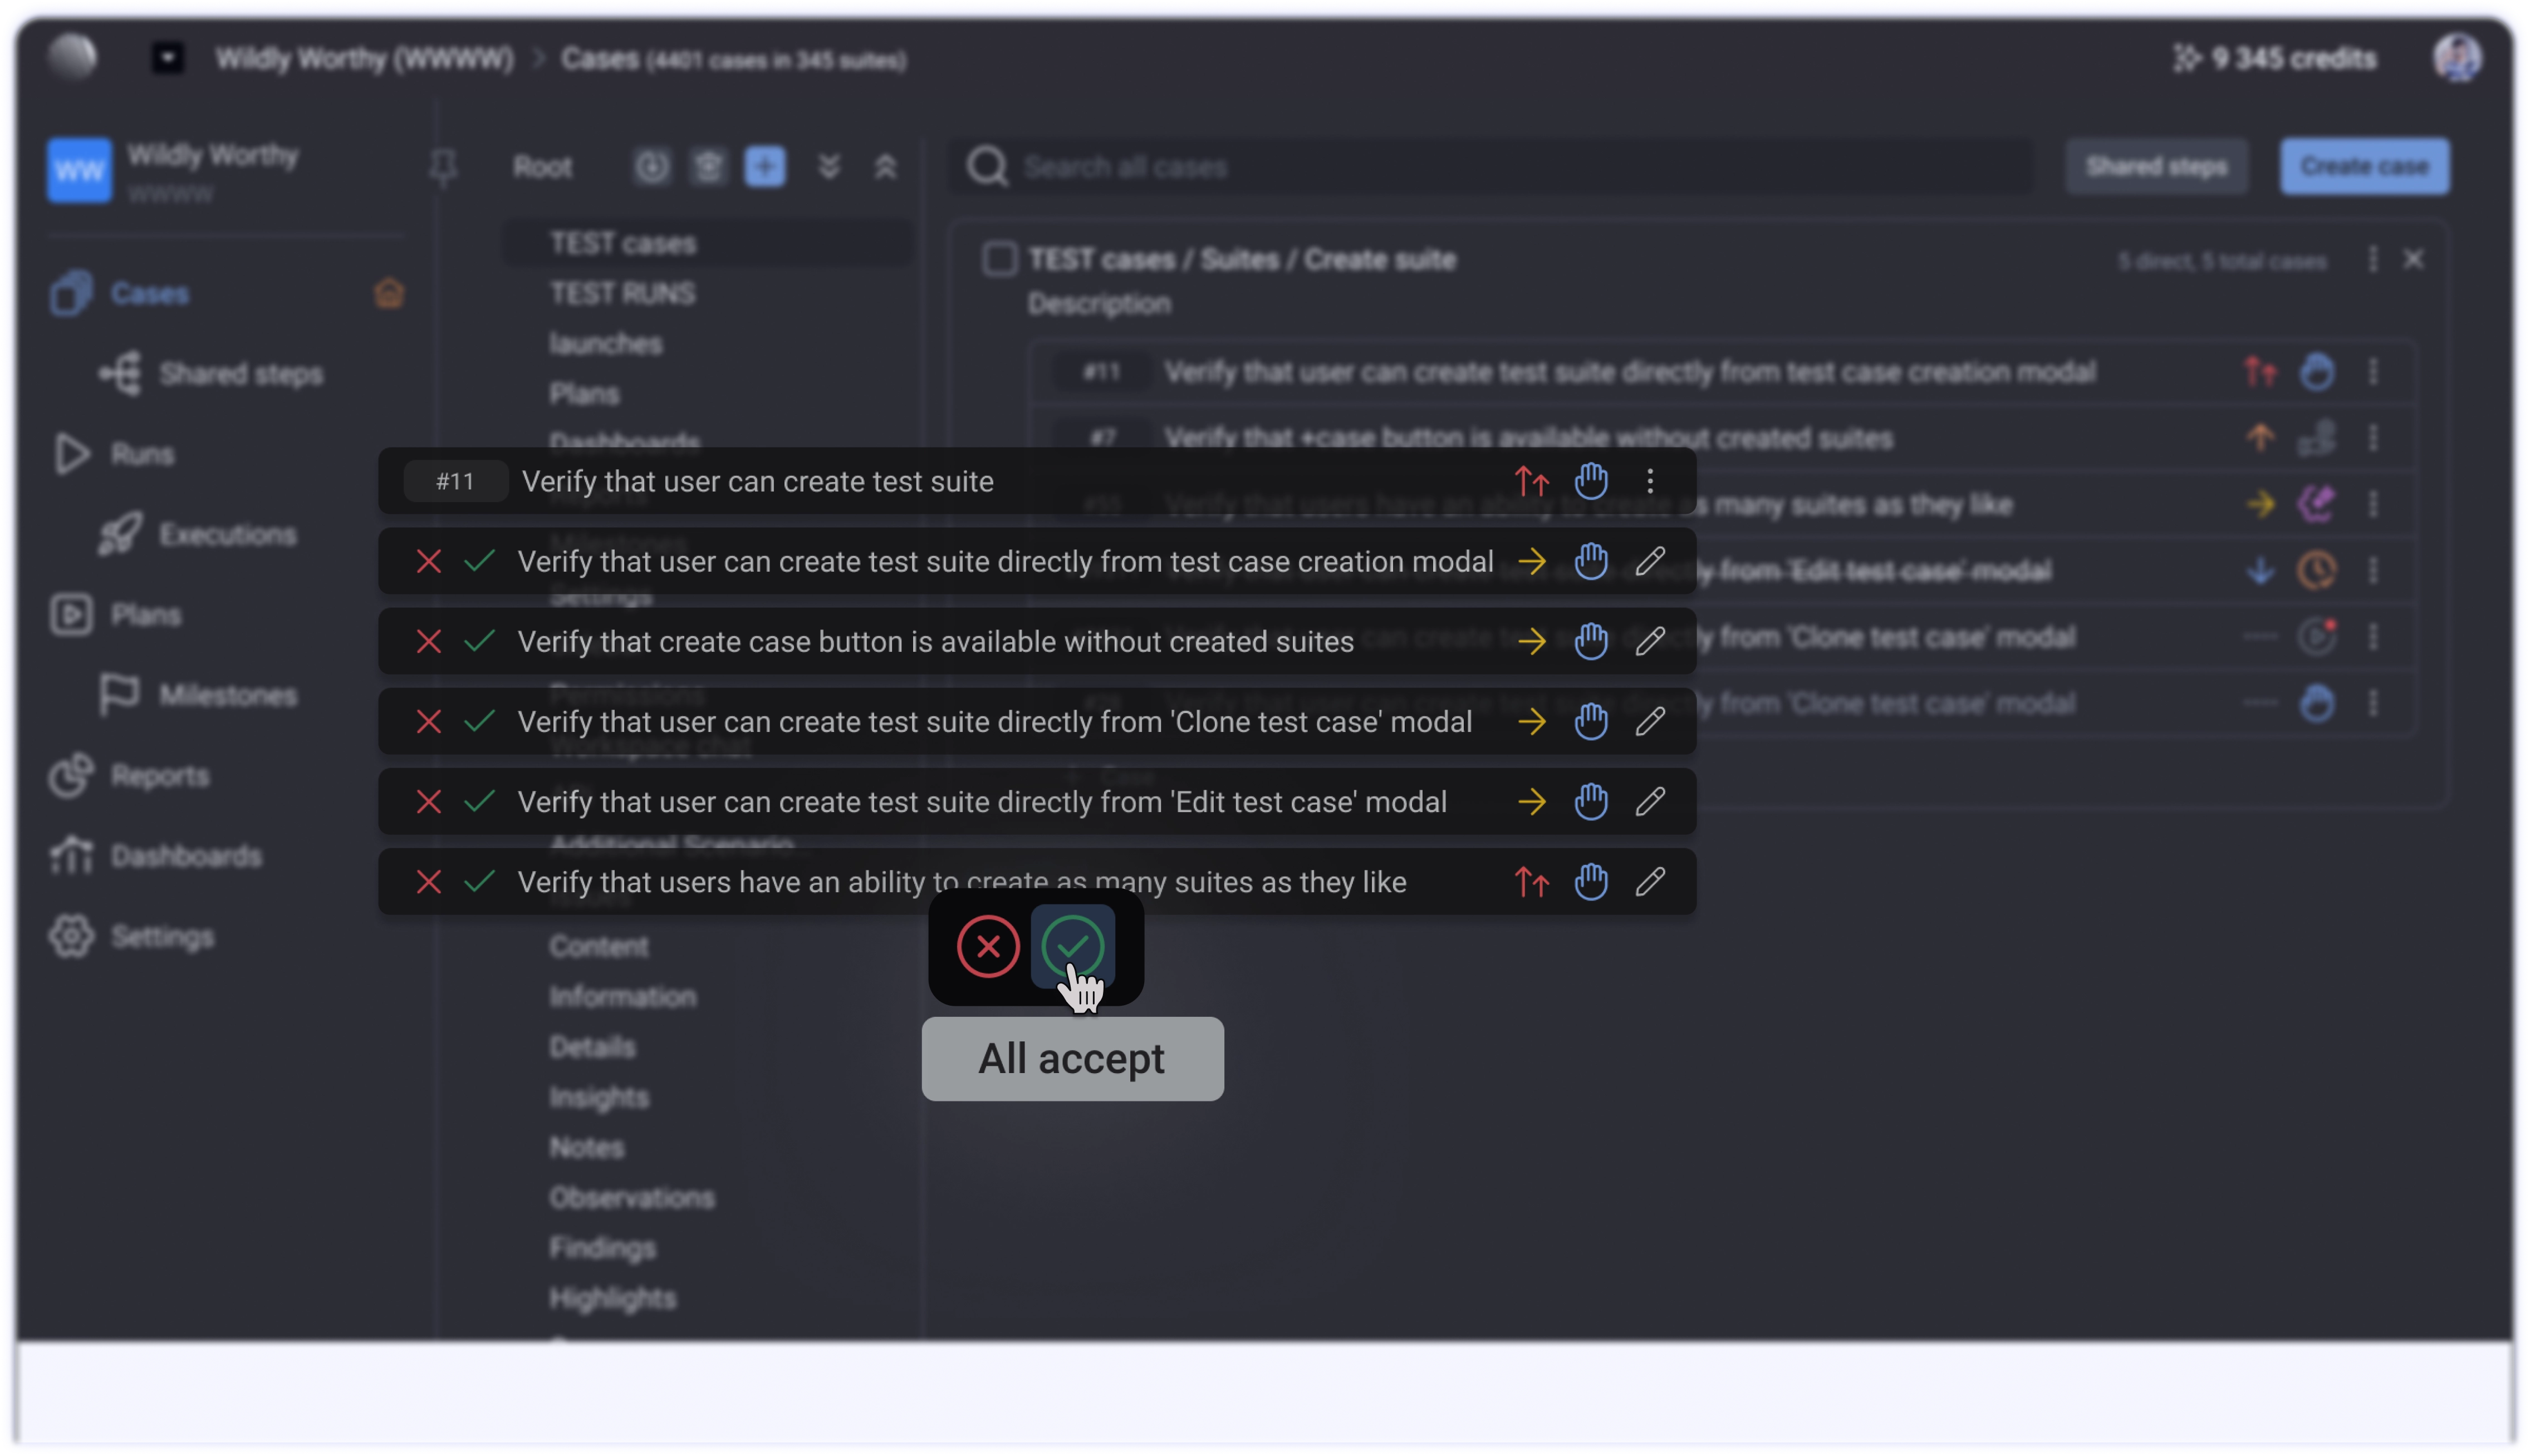Open the Create suite panel three-dot menu
Image resolution: width=2530 pixels, height=1456 pixels.
click(x=2373, y=260)
